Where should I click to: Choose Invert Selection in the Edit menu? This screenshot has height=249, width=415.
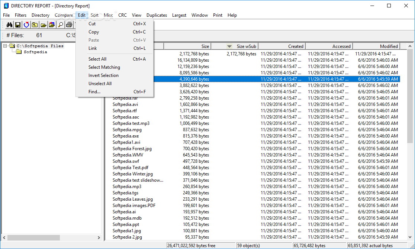[x=115, y=75]
